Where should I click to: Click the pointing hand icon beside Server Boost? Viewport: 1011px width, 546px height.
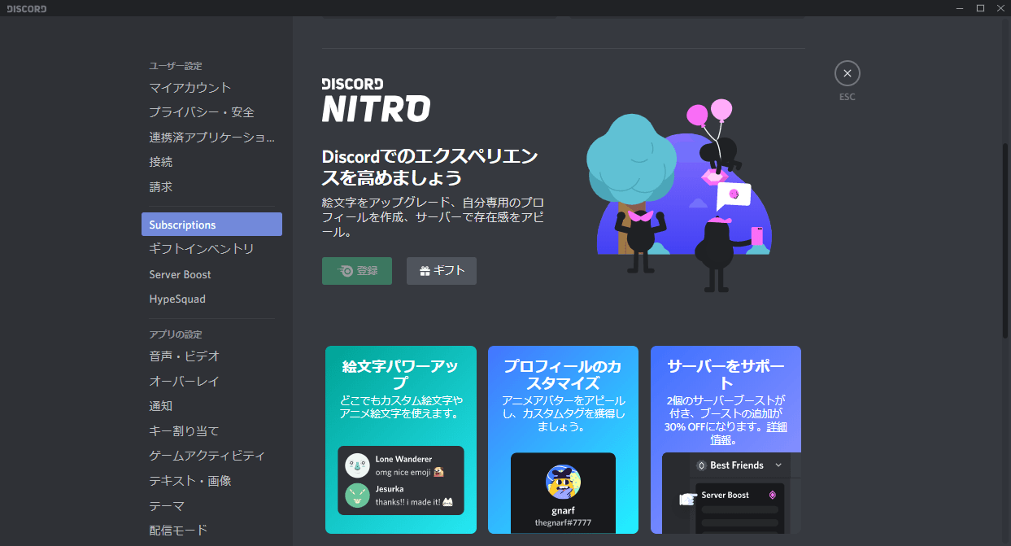click(688, 498)
